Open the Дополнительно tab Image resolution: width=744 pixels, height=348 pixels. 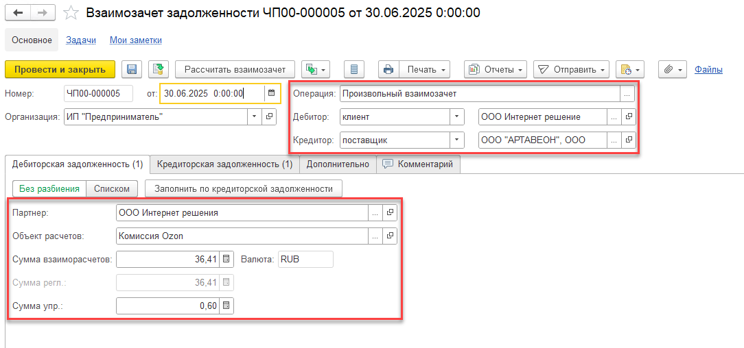(x=338, y=164)
